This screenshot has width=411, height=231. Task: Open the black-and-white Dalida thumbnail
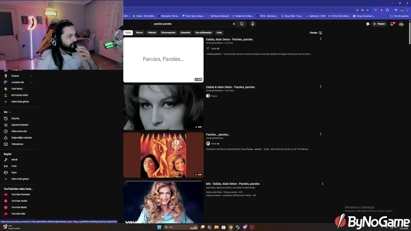[x=163, y=107]
